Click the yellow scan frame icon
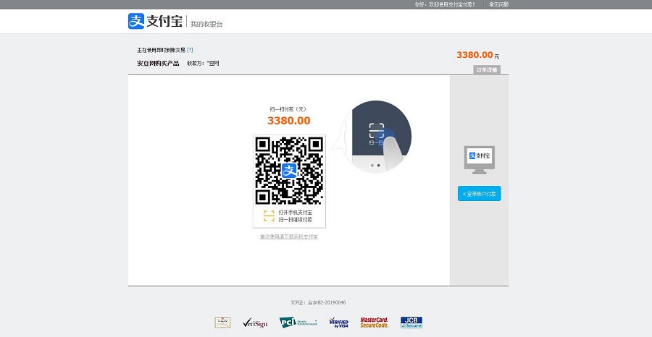The image size is (652, 337). tap(269, 216)
